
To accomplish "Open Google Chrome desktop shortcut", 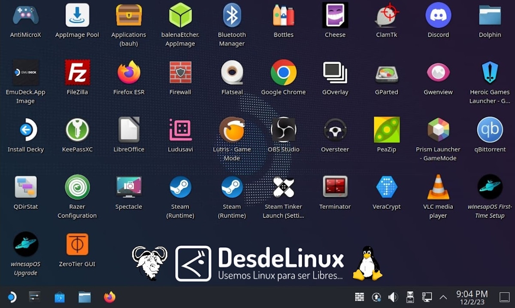I will (283, 73).
